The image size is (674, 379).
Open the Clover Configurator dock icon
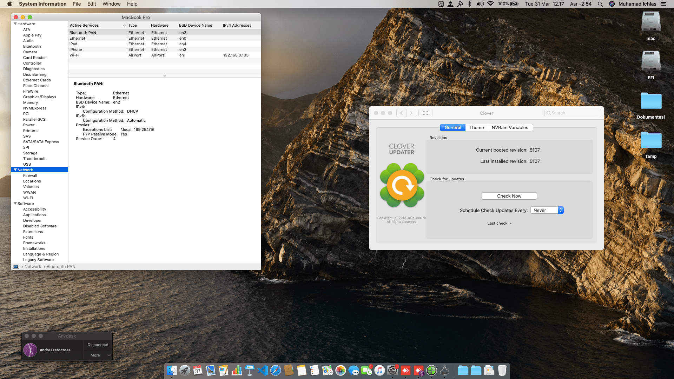[x=431, y=371]
